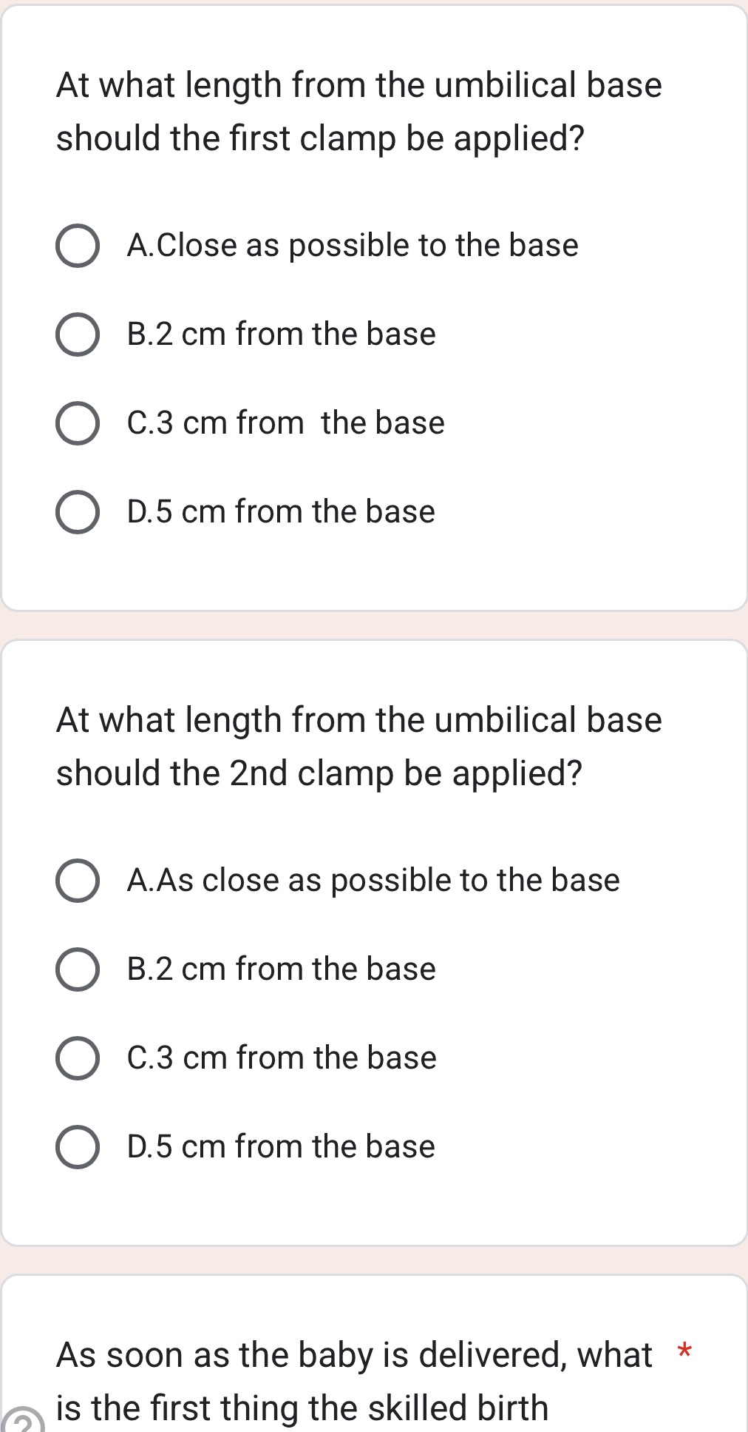This screenshot has height=1432, width=748.
Task: Pick D.5 cm from the base for 2nd clamp
Action: 281,1146
